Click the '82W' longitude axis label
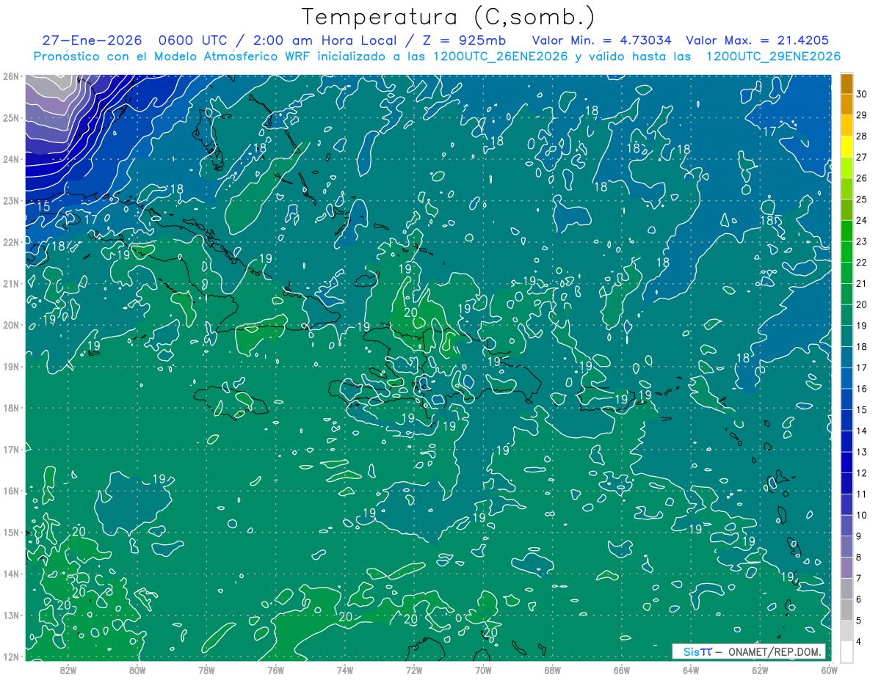Screen dimensions: 881x680 68,671
